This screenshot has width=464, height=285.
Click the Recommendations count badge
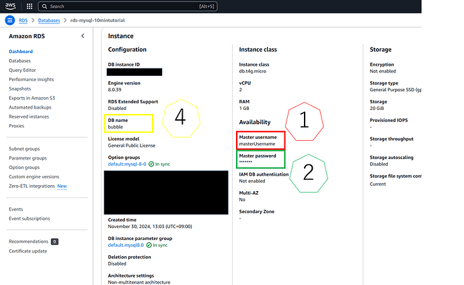click(54, 241)
